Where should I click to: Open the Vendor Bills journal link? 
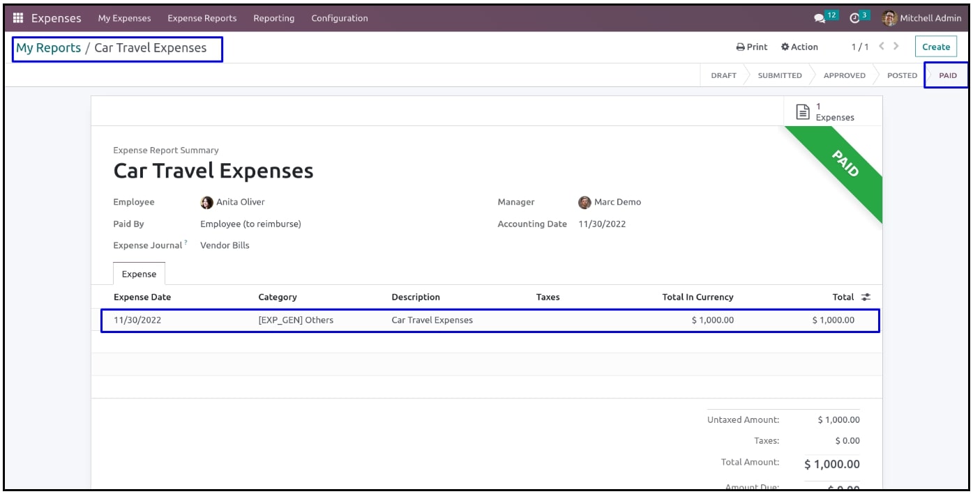[x=225, y=245]
